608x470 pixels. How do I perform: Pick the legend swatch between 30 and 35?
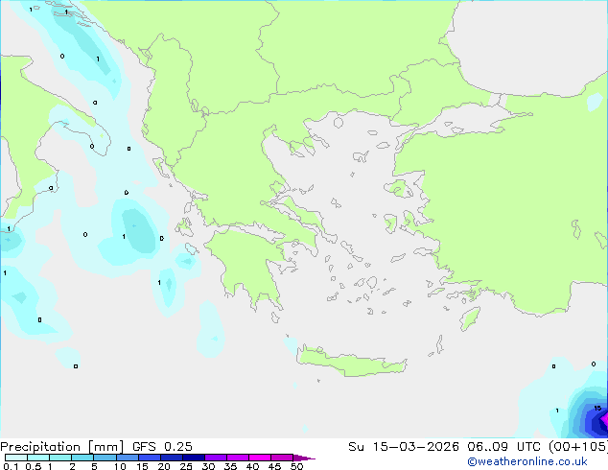[x=215, y=458]
